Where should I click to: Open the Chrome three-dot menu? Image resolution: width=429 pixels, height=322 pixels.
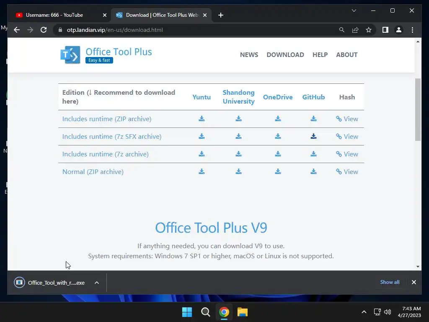click(412, 30)
